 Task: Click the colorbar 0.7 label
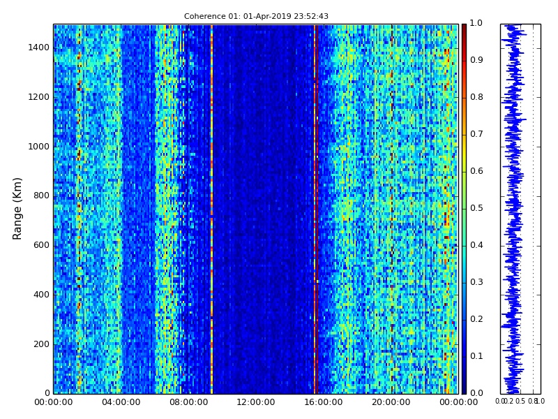click(x=476, y=134)
